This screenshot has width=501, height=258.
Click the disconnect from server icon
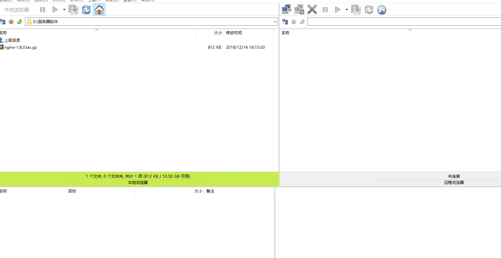299,9
